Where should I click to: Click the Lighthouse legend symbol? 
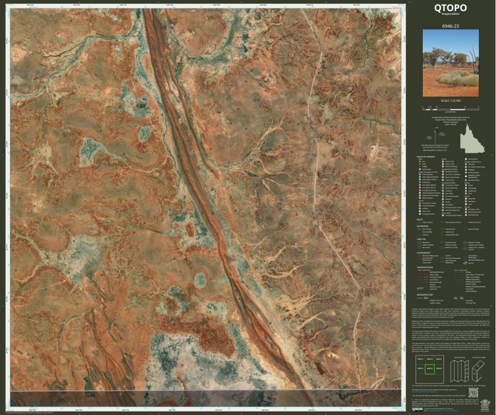[466, 191]
